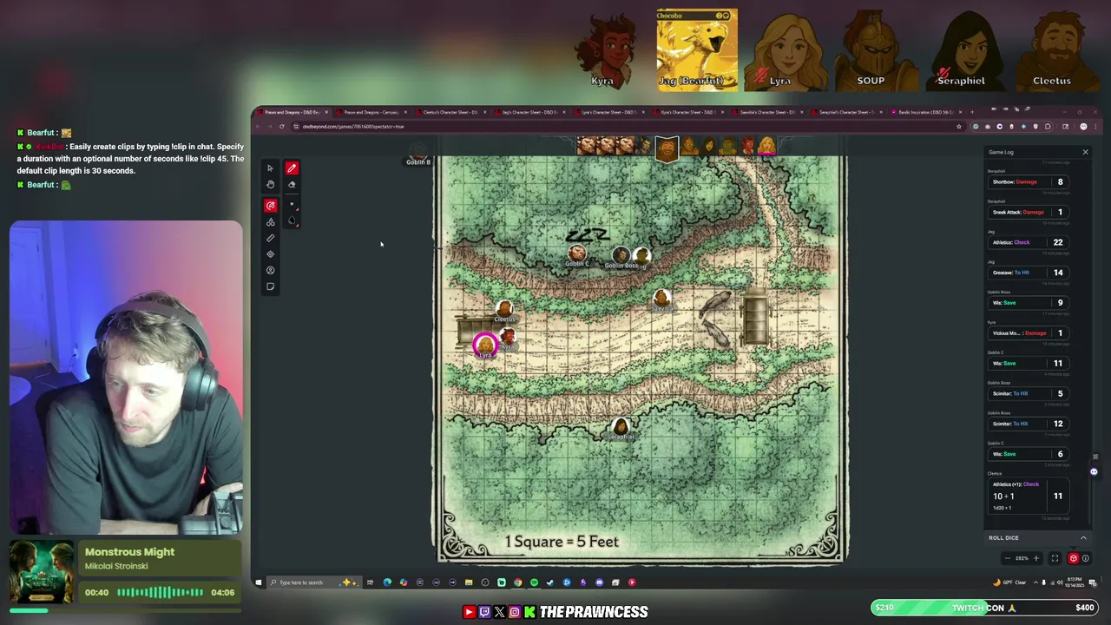Open Cleetus Athletics check 10+1 roll detail
Screen dimensions: 1111x625
[1029, 496]
